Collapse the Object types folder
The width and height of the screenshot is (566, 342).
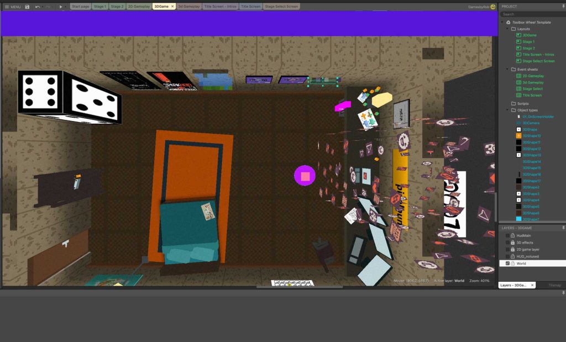(x=507, y=110)
